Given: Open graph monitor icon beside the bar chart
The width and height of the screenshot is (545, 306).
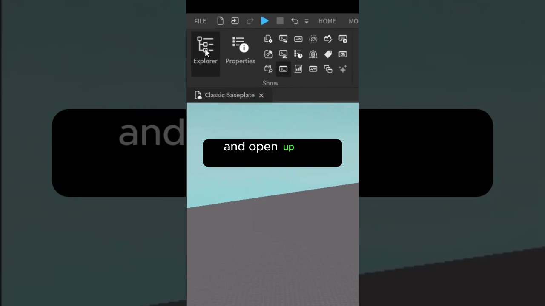Looking at the screenshot, I should 313,69.
